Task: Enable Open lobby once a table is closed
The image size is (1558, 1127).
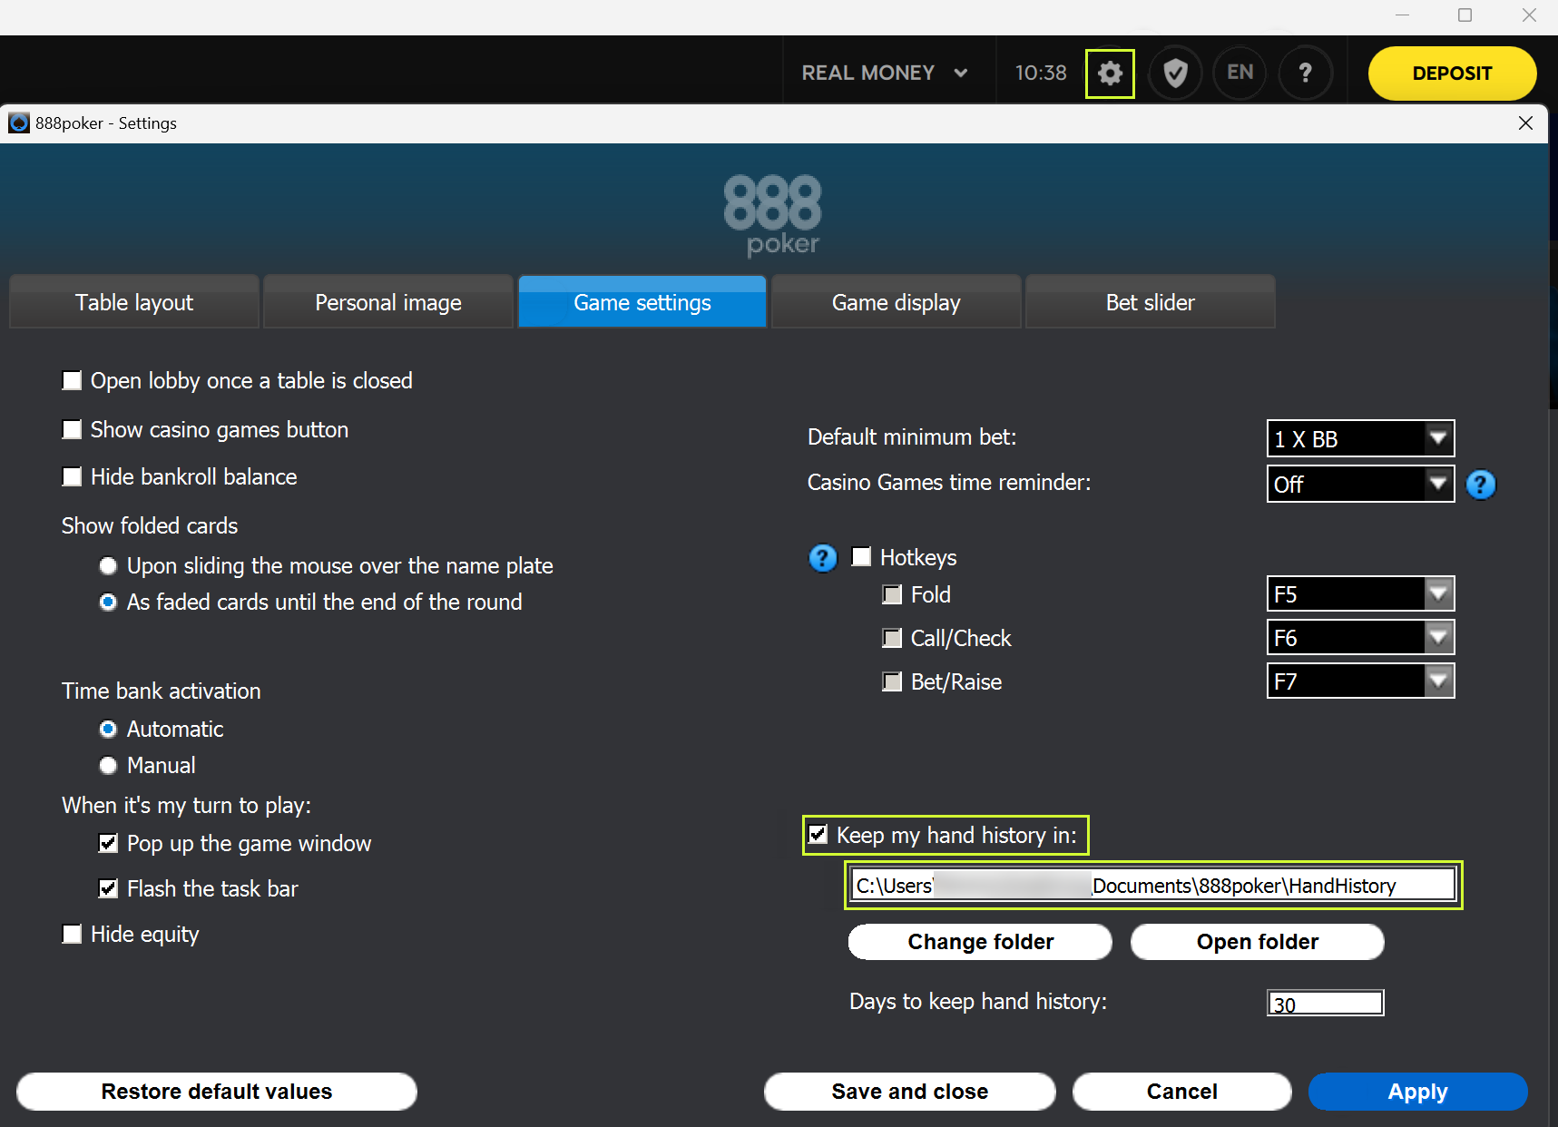Action: coord(72,380)
